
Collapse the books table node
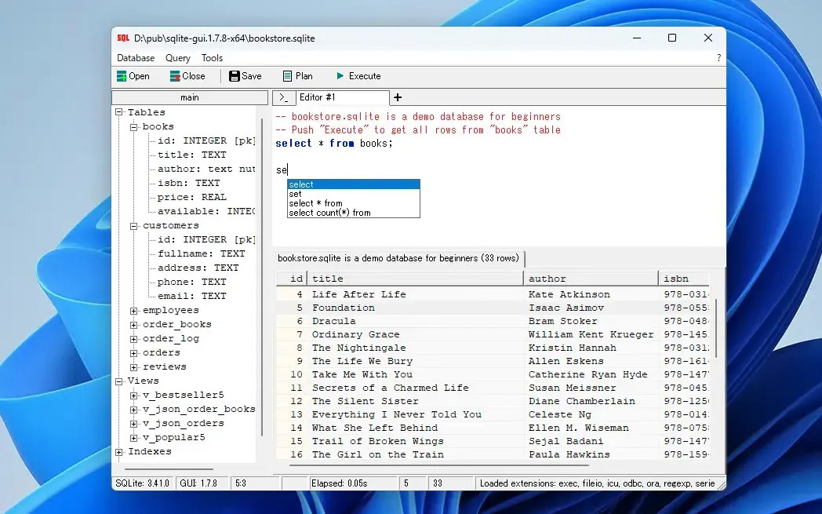pyautogui.click(x=132, y=126)
